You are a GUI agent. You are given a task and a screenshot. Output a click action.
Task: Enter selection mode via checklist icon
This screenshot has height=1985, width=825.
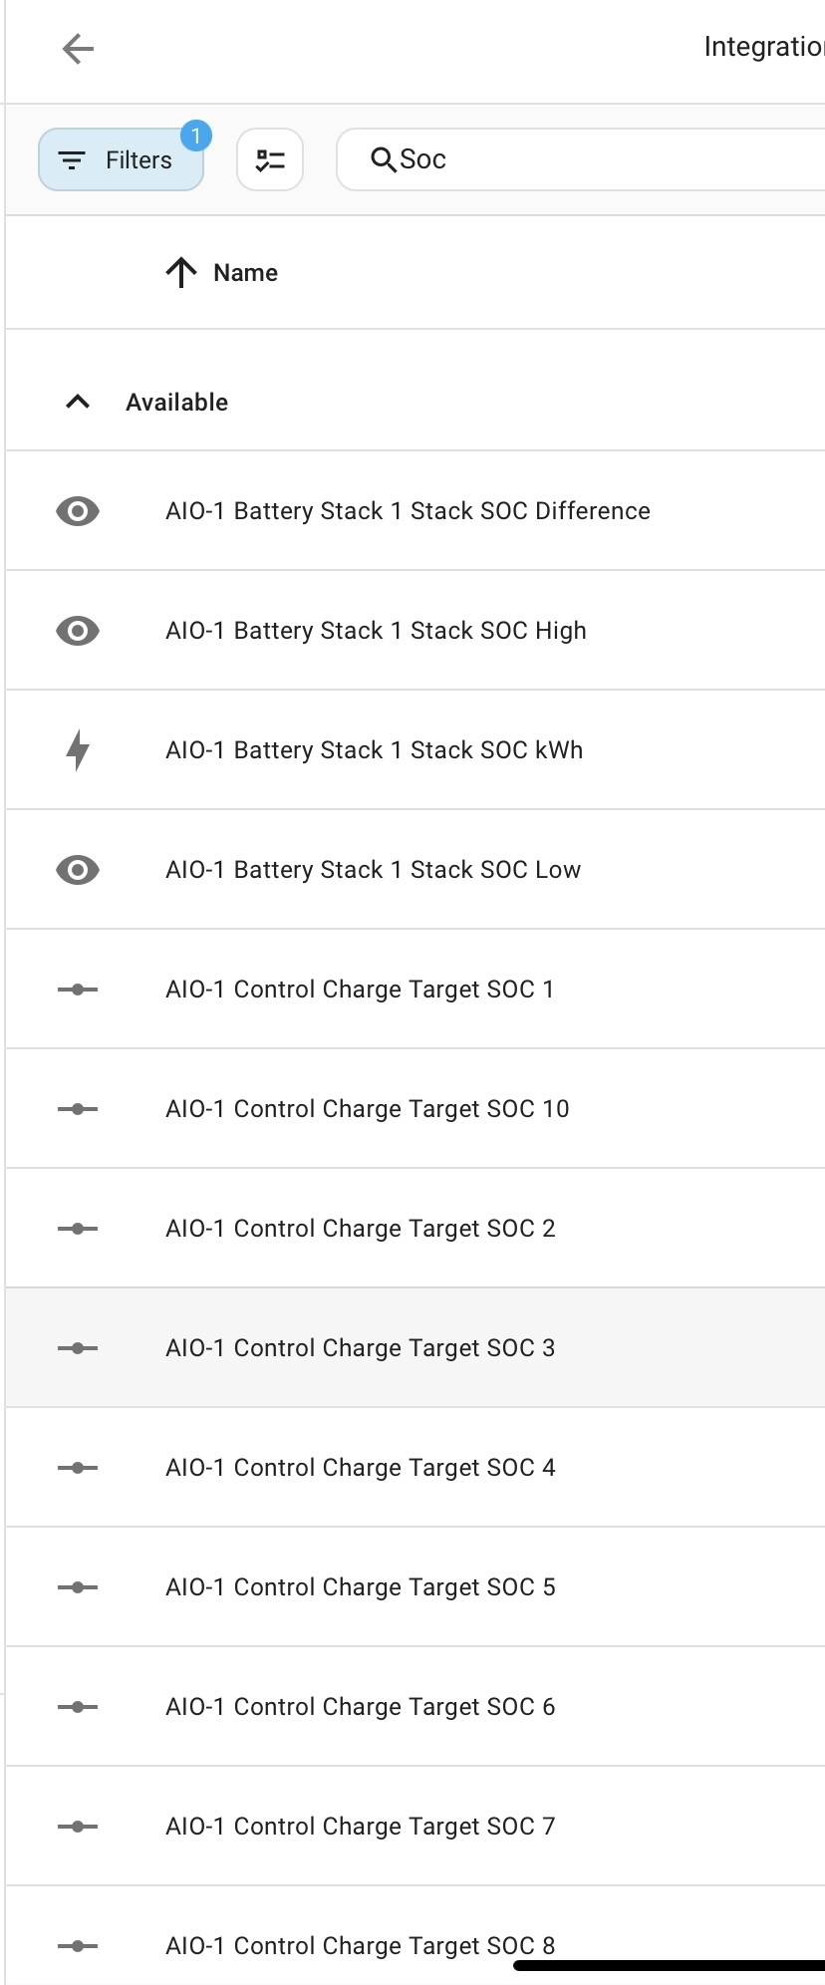click(x=270, y=159)
